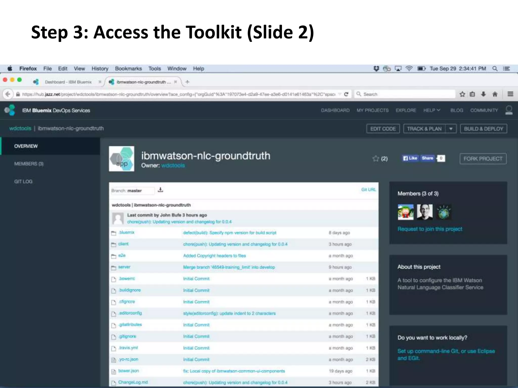Image resolution: width=518 pixels, height=388 pixels.
Task: Click the Wi-Fi status icon
Action: tap(409, 68)
